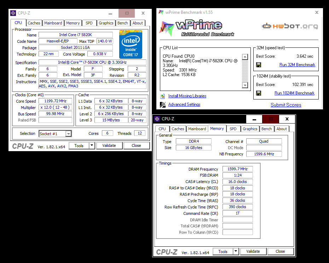Click the memory Type field DDR4
The image size is (329, 263).
click(x=194, y=141)
